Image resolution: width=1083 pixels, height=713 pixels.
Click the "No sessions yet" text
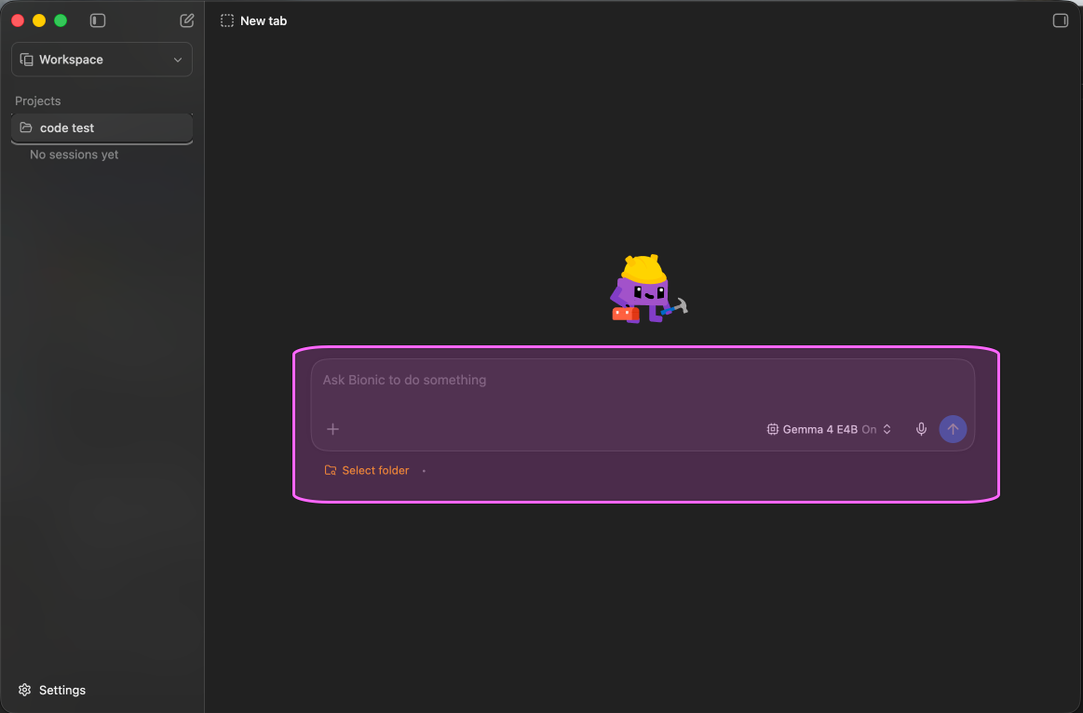[x=74, y=155]
